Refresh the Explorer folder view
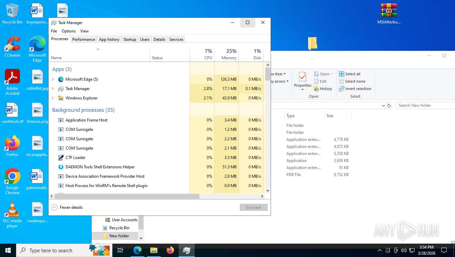This screenshot has height=257, width=455. tap(389, 105)
